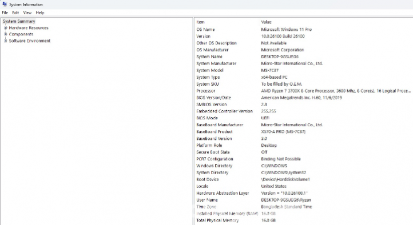413x225 pixels.
Task: Open the Edit menu
Action: [15, 13]
